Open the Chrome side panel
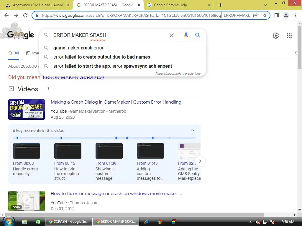The height and width of the screenshot is (226, 302). point(277,15)
